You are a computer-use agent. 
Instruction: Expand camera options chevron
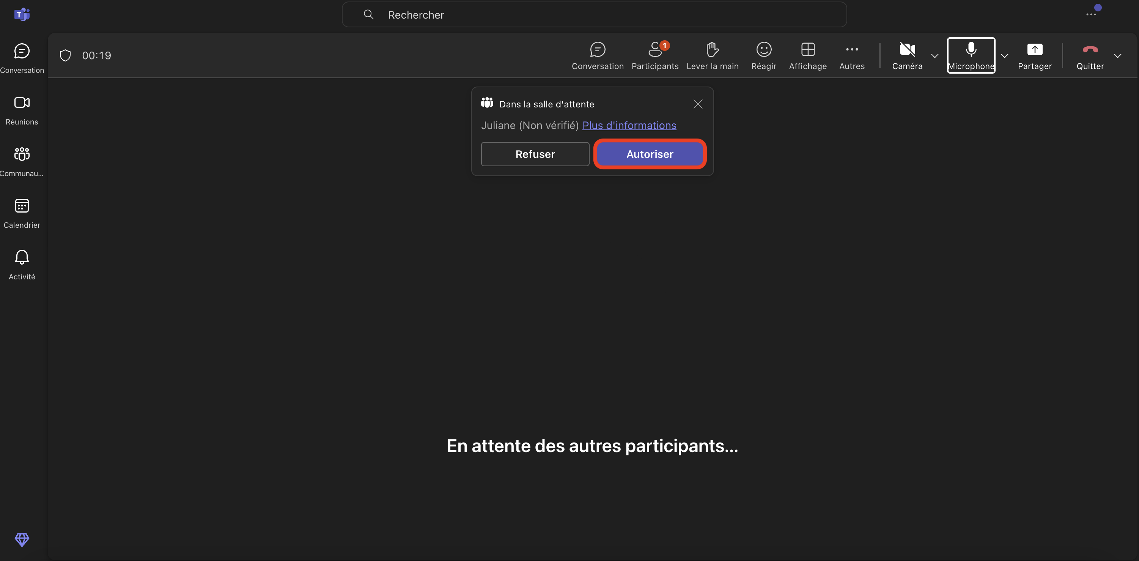point(934,56)
